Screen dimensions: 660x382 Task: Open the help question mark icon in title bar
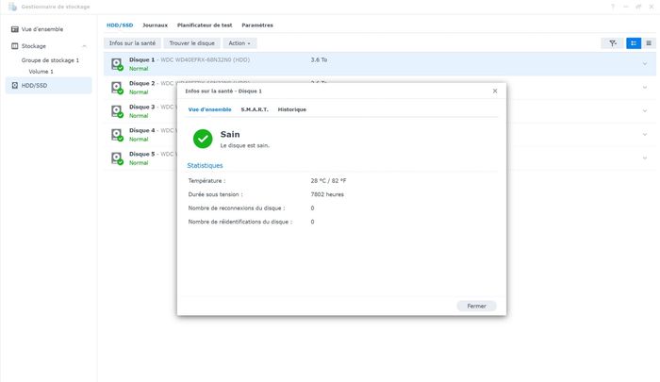[613, 7]
